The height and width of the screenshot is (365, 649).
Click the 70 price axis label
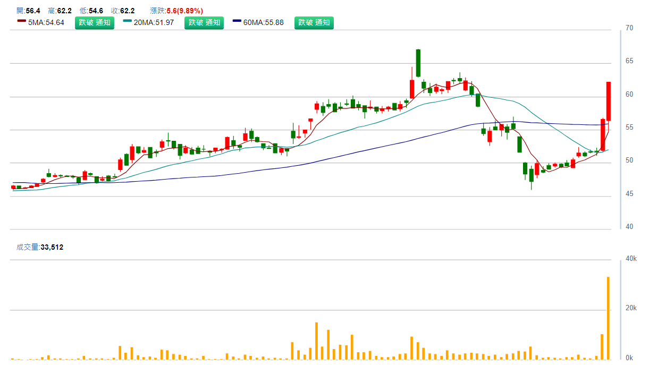pos(629,28)
